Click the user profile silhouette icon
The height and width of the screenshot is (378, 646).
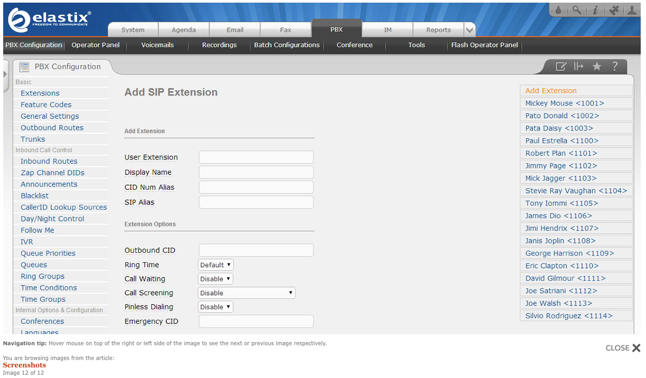coord(632,10)
